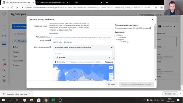
Task: Open the Status filter
Action: (x=16, y=52)
